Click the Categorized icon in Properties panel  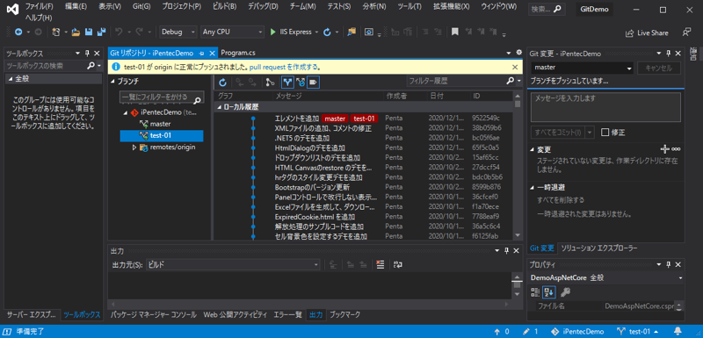point(535,292)
